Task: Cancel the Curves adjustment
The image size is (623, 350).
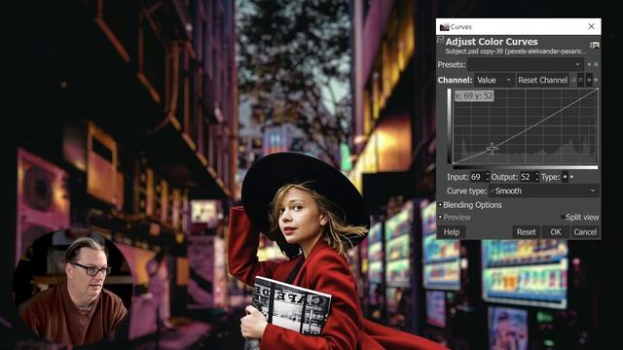Action: 585,232
